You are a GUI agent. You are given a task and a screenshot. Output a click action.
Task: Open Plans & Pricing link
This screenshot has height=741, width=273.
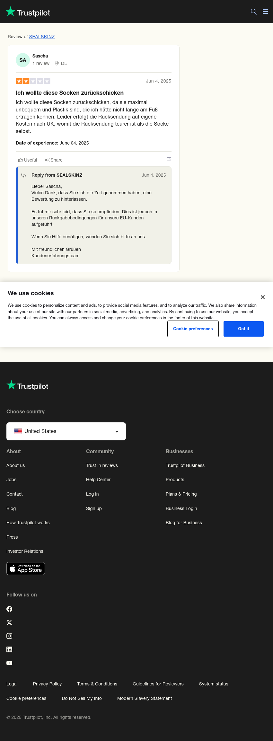pyautogui.click(x=181, y=494)
